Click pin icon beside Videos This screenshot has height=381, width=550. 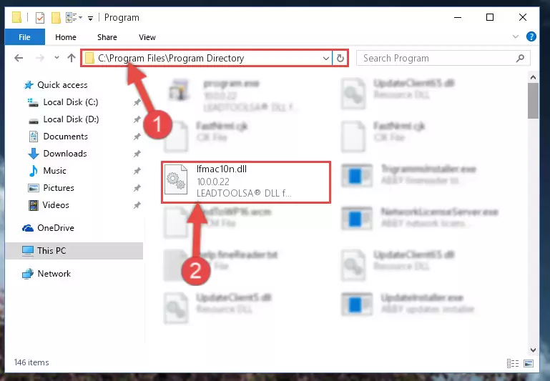[x=137, y=205]
